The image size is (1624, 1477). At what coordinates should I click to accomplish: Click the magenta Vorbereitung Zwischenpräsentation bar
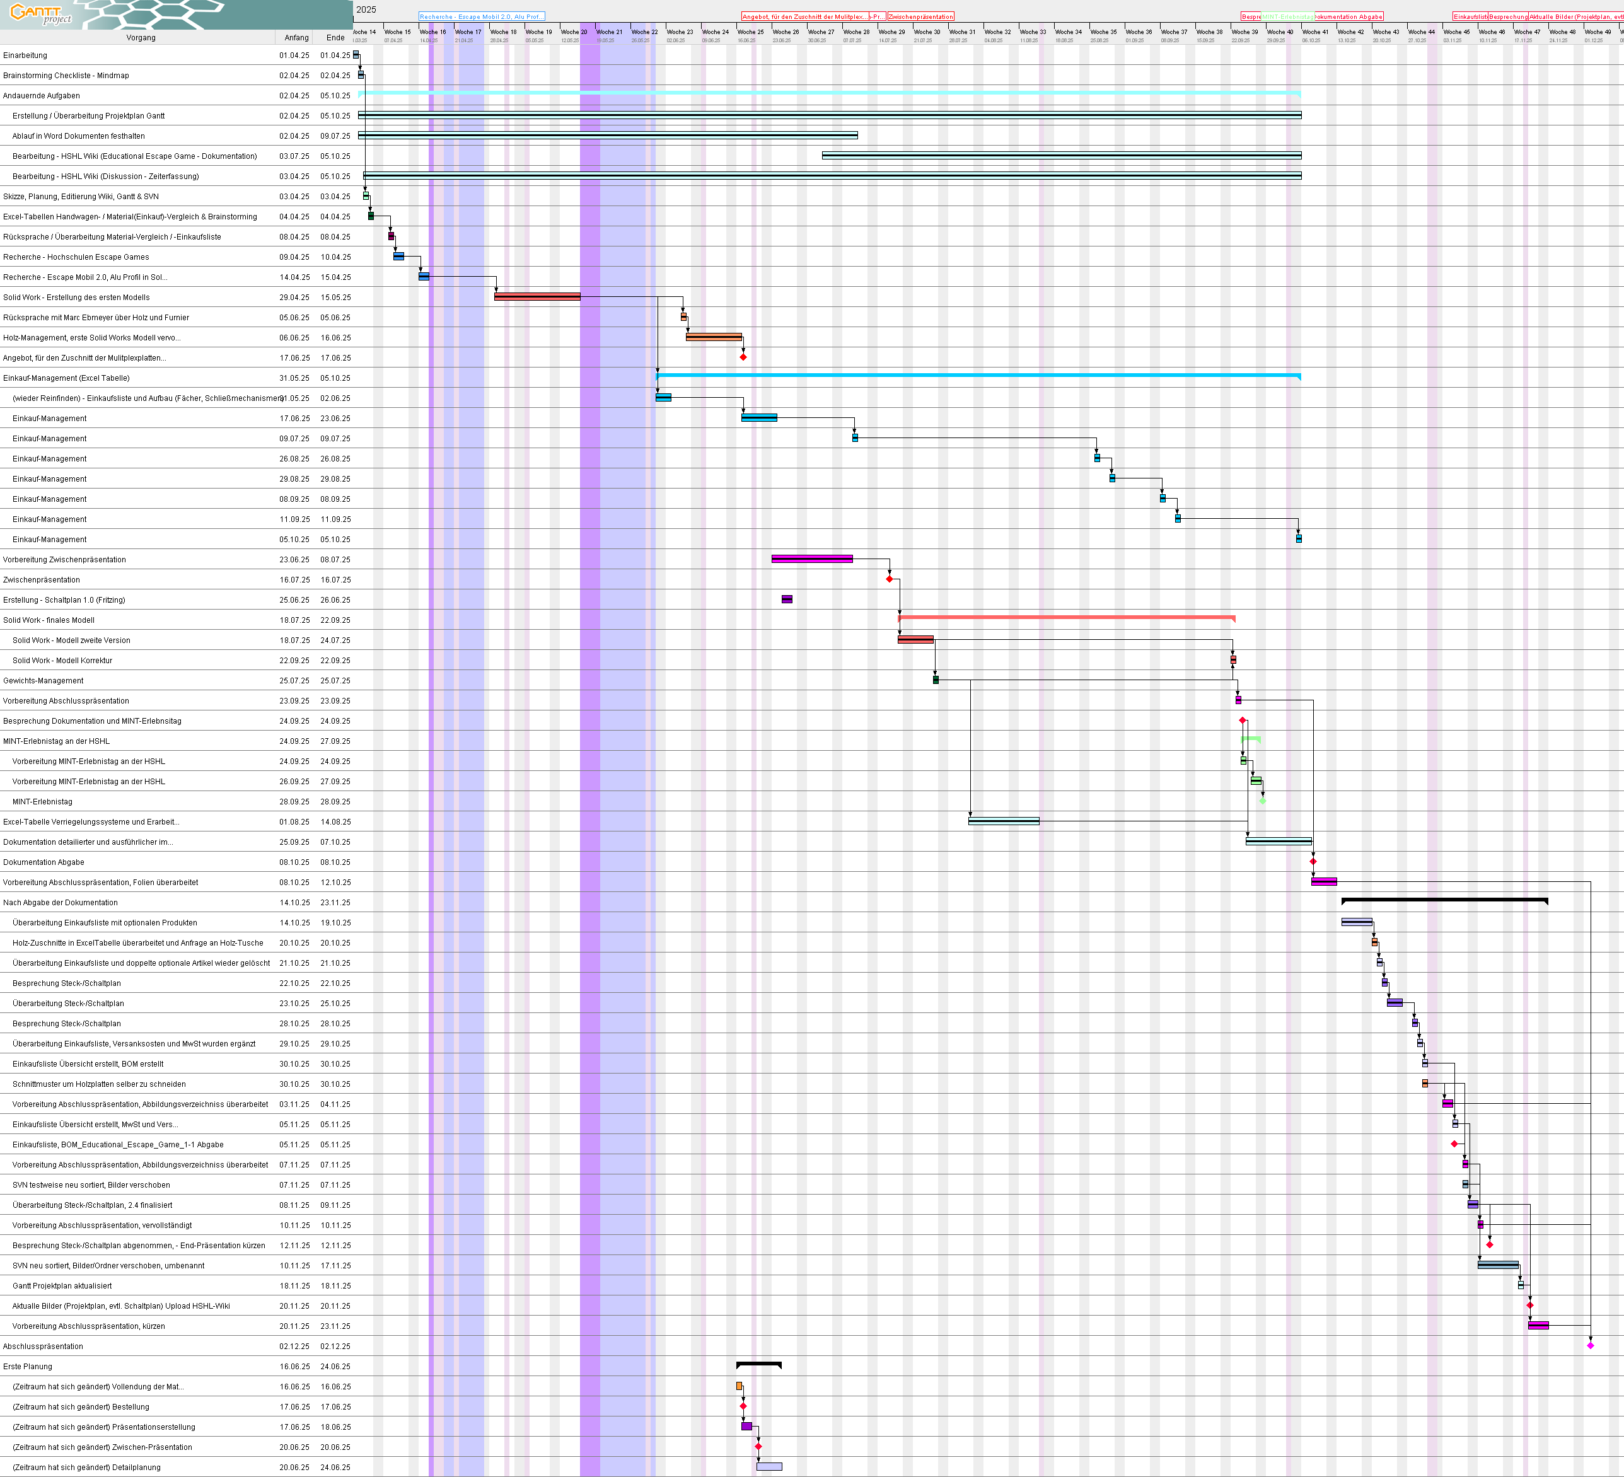811,559
